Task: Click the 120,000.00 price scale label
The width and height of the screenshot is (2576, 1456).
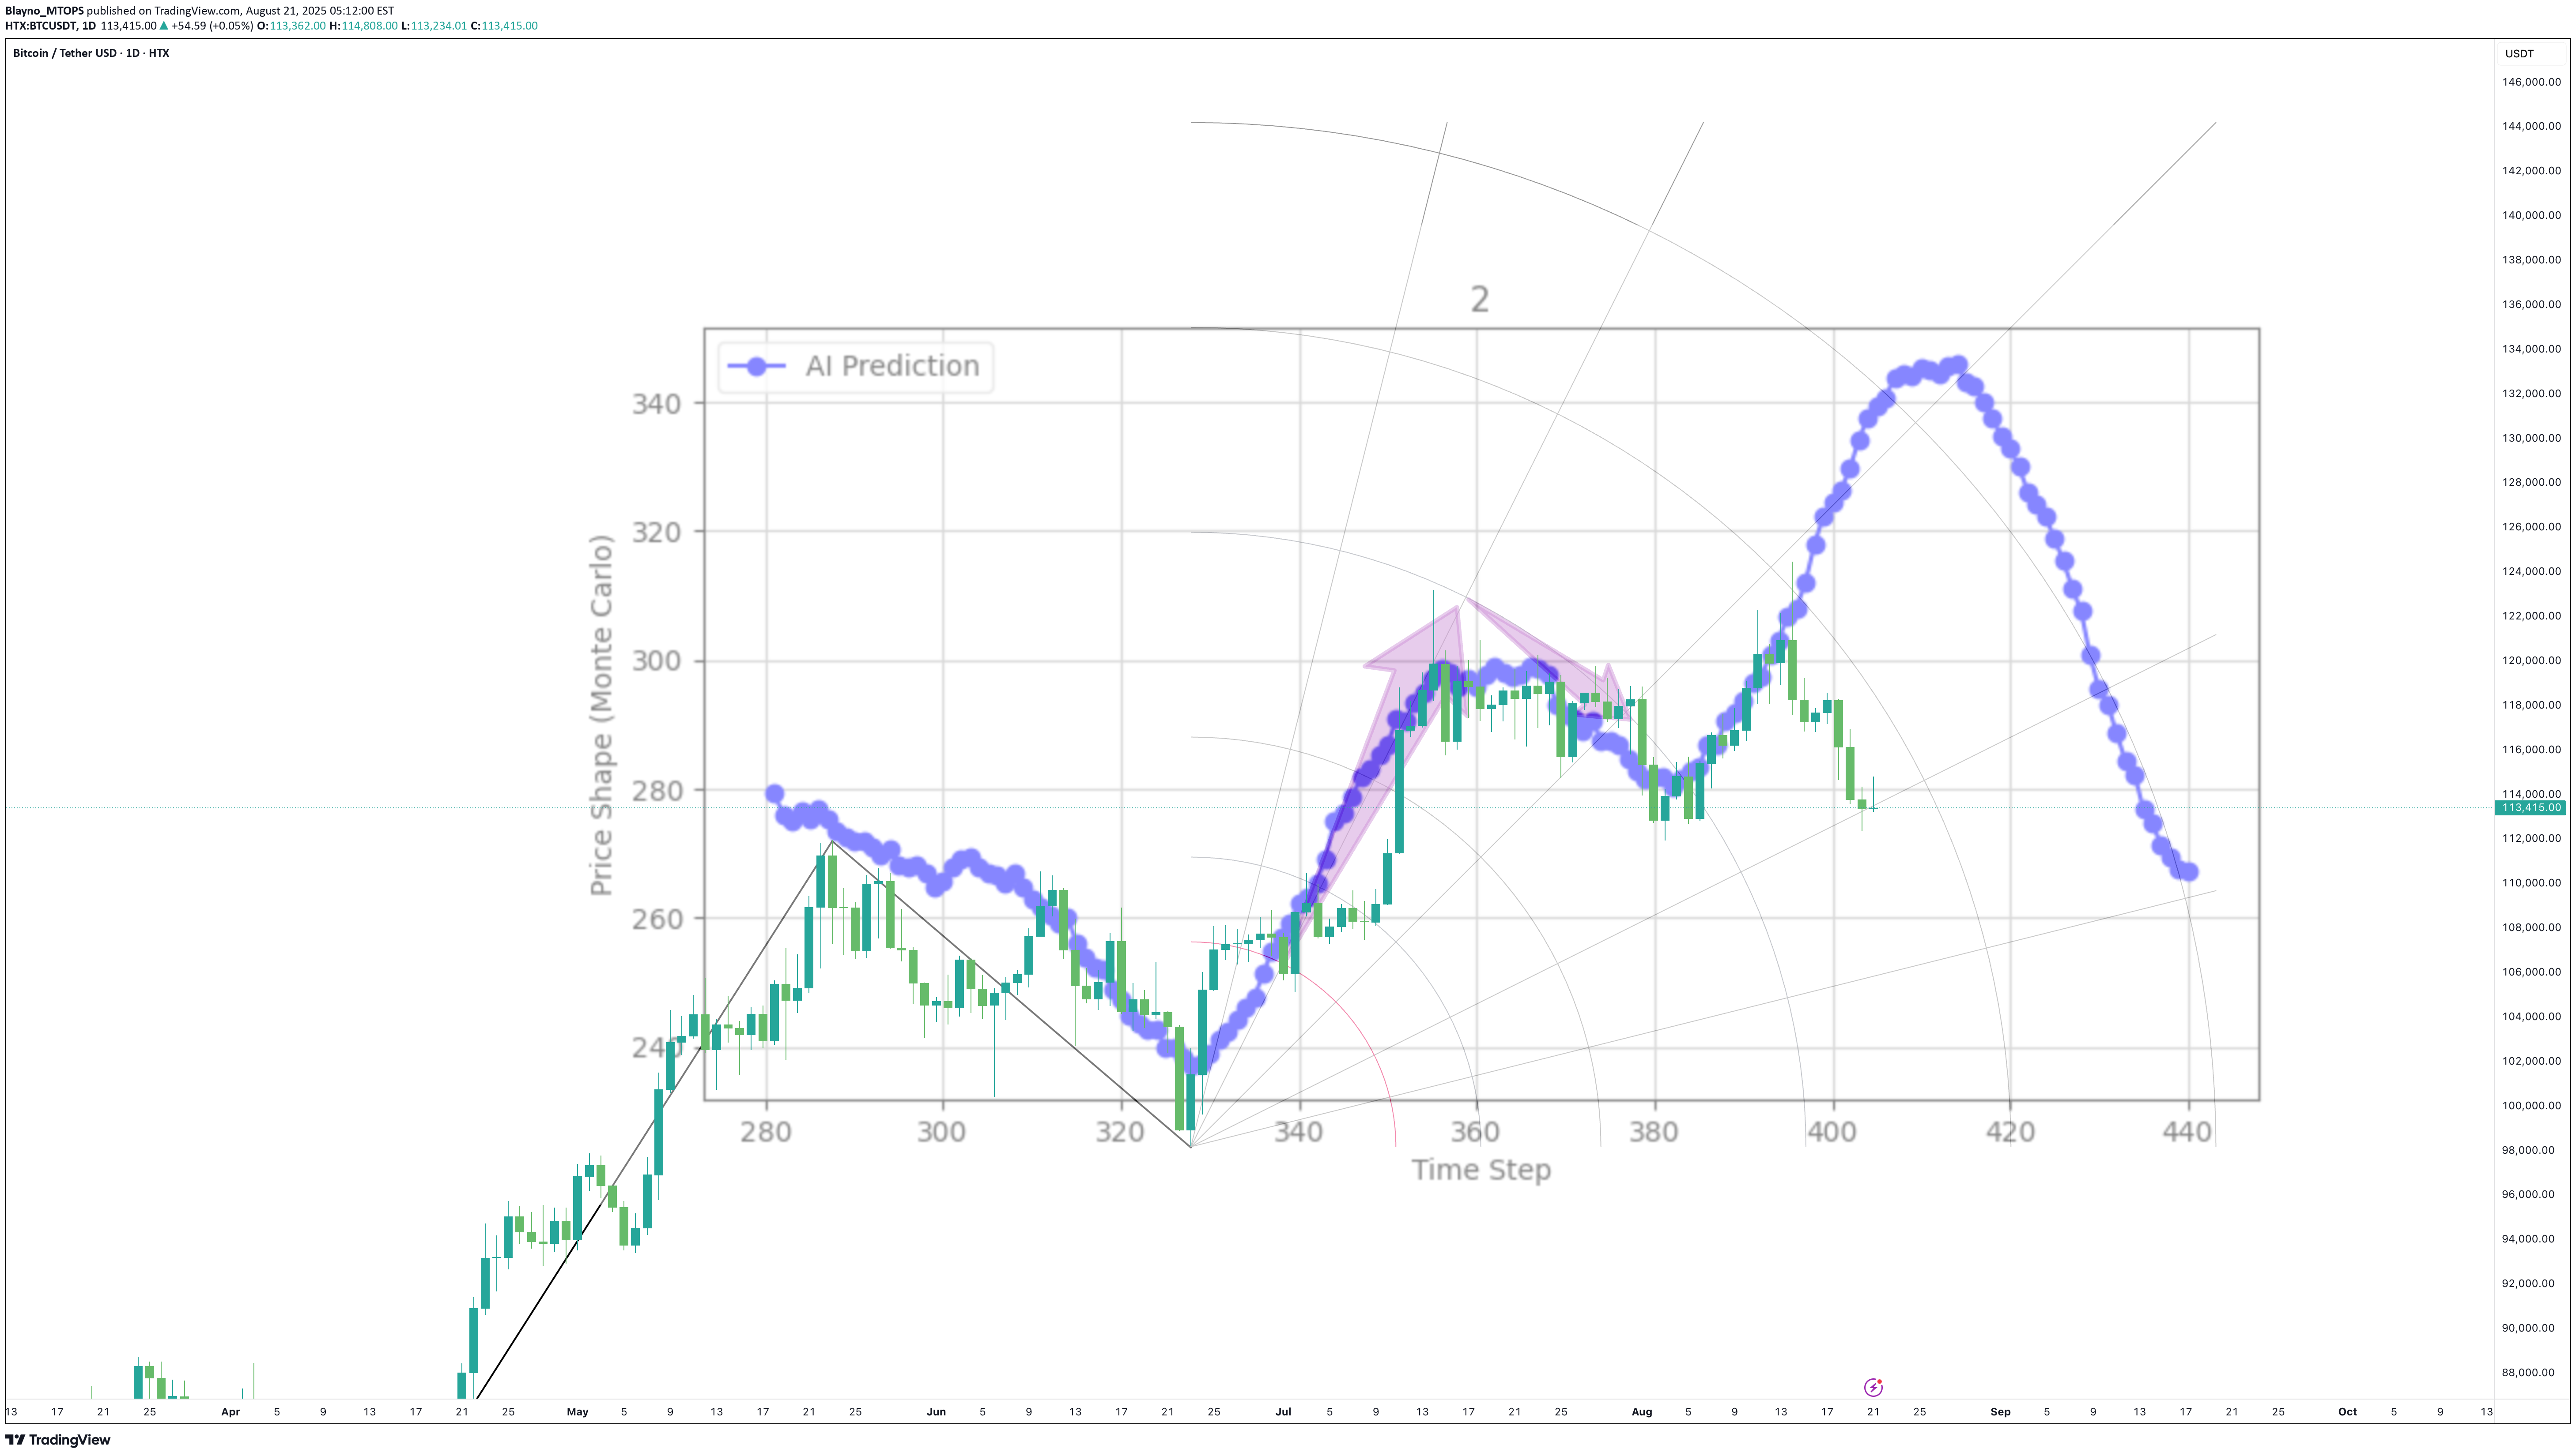Action: click(2531, 660)
